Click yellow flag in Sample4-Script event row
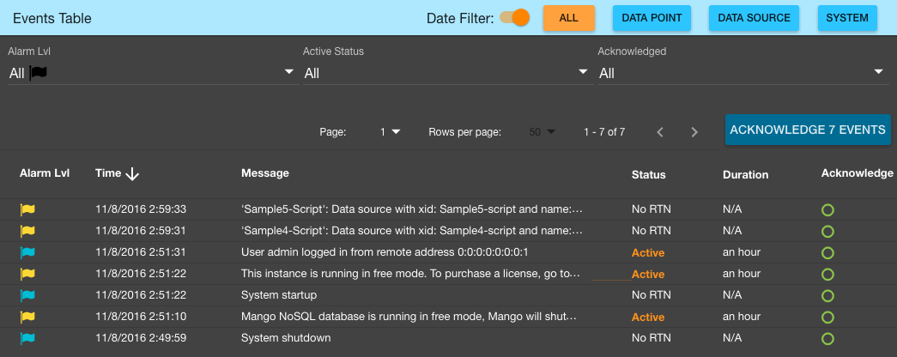 click(27, 231)
